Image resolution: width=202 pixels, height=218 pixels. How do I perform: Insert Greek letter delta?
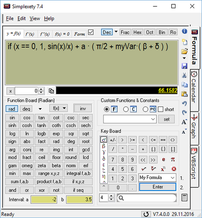104,158
